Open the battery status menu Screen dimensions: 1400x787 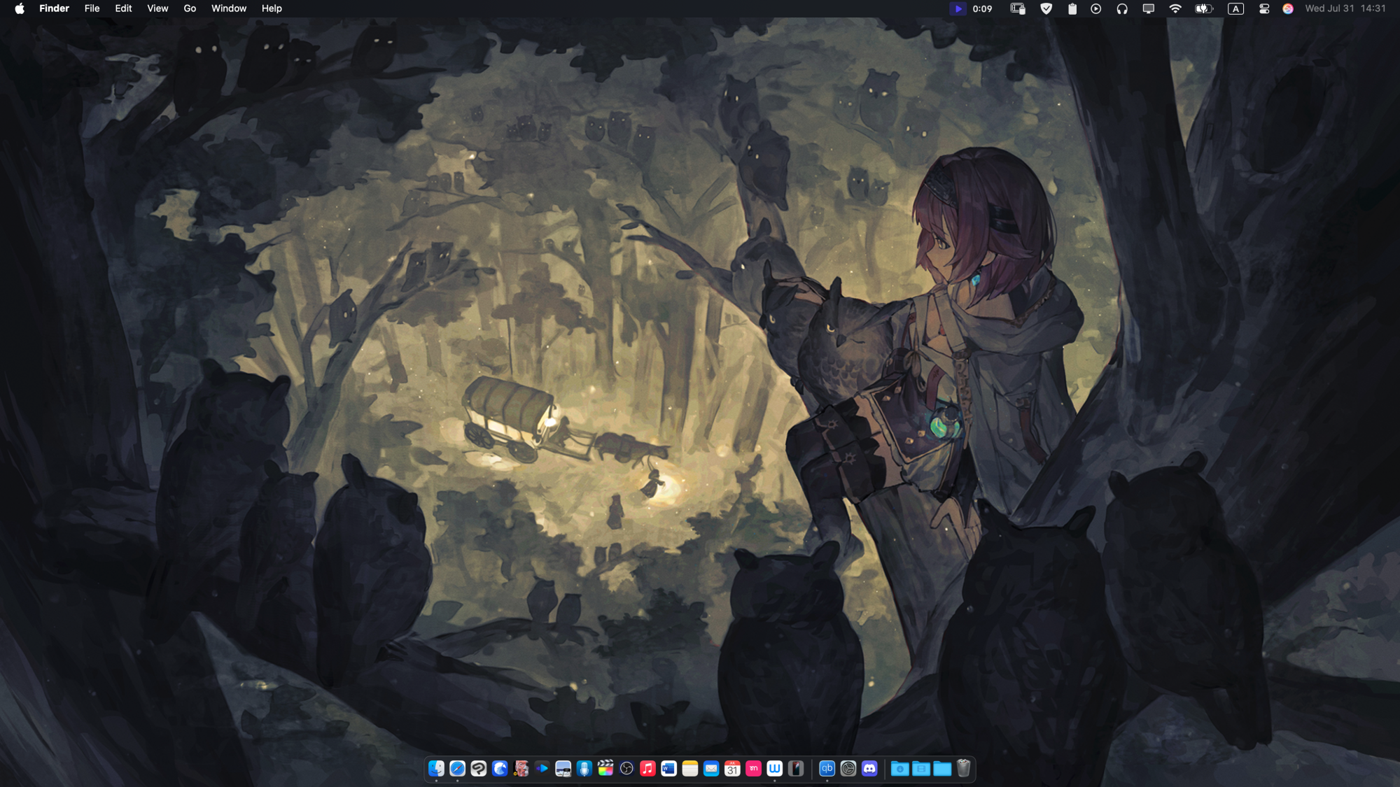coord(1203,9)
